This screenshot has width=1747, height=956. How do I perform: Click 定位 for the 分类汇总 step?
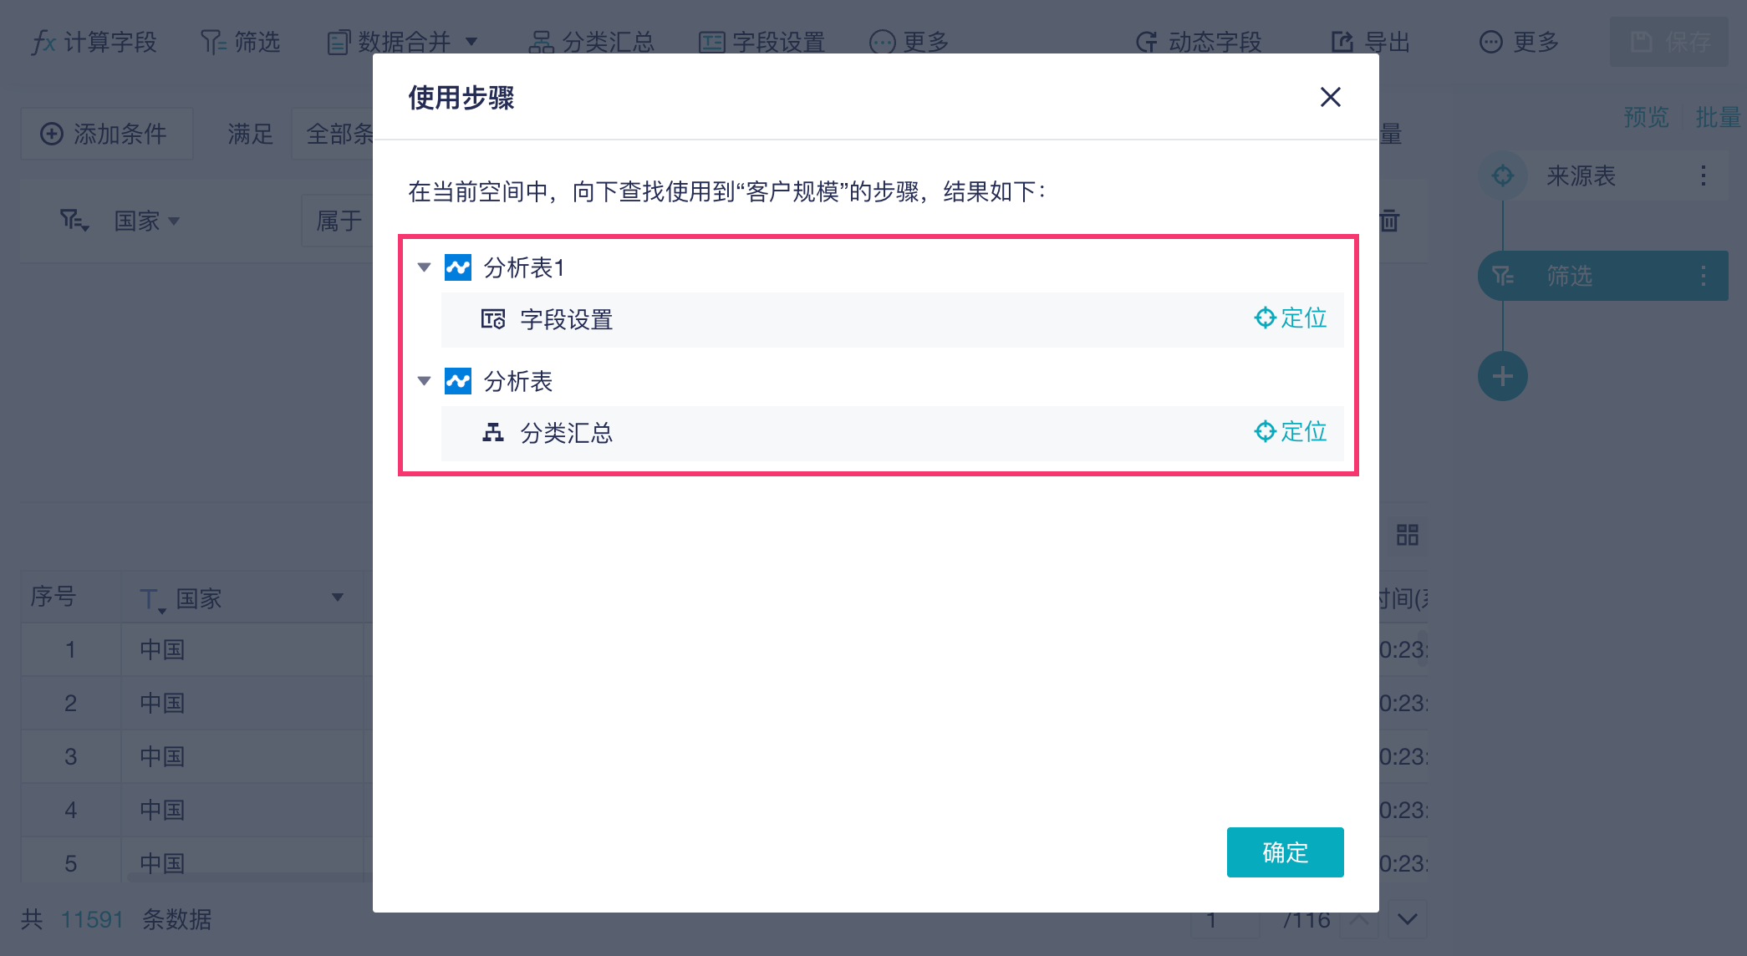coord(1291,432)
